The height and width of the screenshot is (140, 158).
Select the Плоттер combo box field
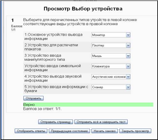(111, 45)
